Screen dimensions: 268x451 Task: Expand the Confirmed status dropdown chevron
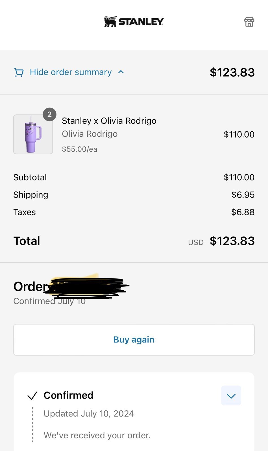pyautogui.click(x=231, y=395)
